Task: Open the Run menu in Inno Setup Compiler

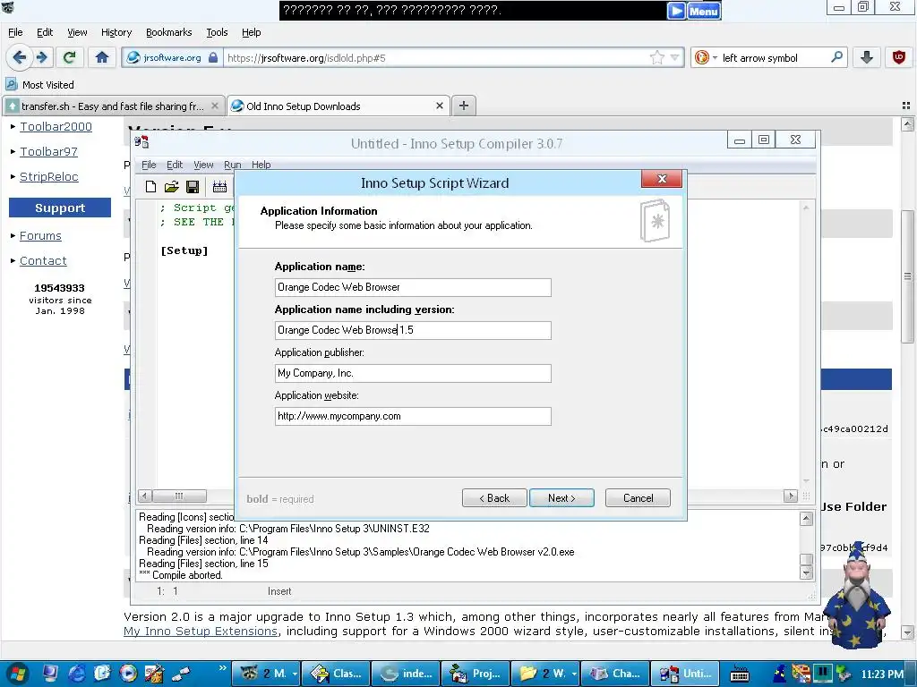Action: (232, 165)
